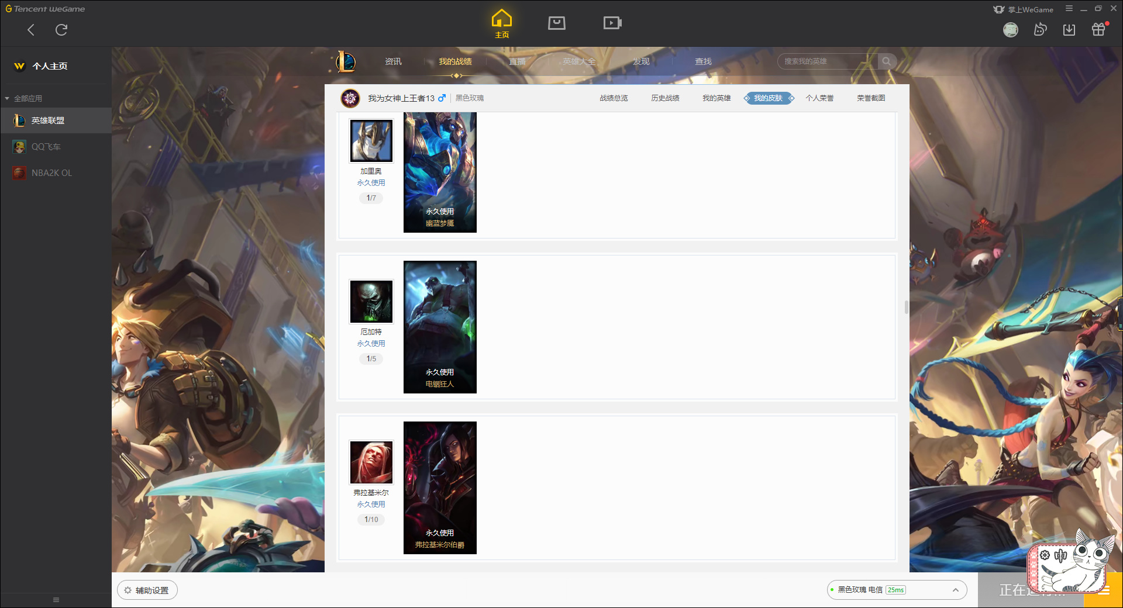This screenshot has width=1123, height=608.
Task: Open the 查找 tab
Action: pos(703,61)
